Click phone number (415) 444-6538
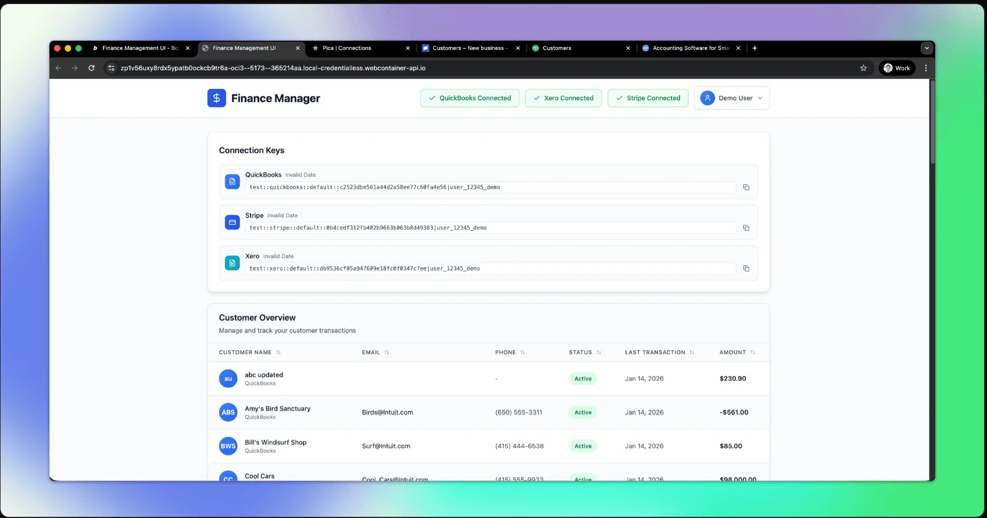 pyautogui.click(x=519, y=446)
